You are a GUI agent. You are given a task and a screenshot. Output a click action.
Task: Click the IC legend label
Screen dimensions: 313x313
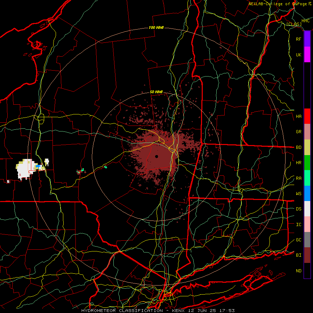tap(298, 225)
